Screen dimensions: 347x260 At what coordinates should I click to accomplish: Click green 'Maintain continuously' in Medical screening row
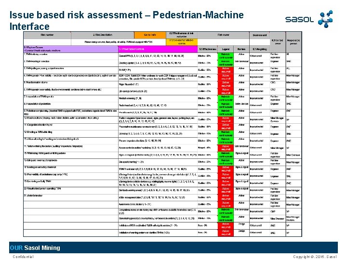pos(226,98)
